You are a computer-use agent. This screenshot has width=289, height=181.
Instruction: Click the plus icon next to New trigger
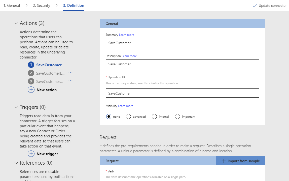tap(31, 154)
